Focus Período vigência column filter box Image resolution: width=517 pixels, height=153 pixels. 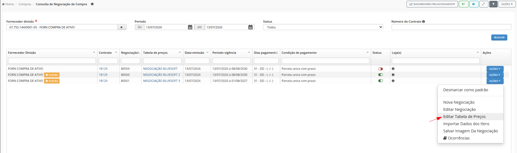click(x=232, y=61)
